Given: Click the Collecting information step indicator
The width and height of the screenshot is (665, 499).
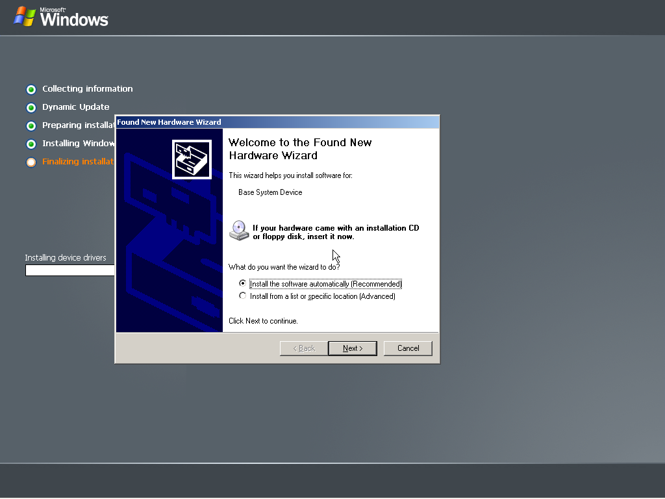Looking at the screenshot, I should (x=31, y=90).
